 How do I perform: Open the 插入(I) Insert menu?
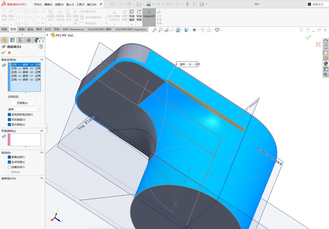pos(70,4)
